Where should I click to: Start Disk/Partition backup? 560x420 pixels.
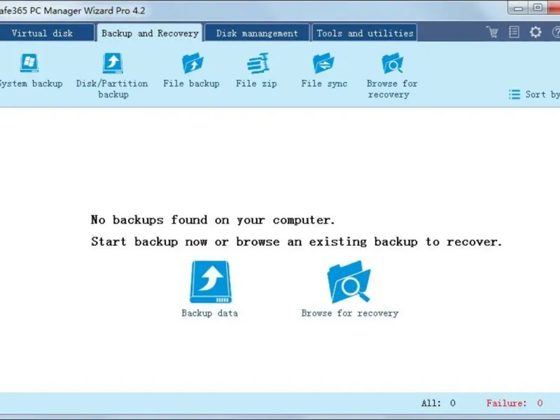coord(112,76)
